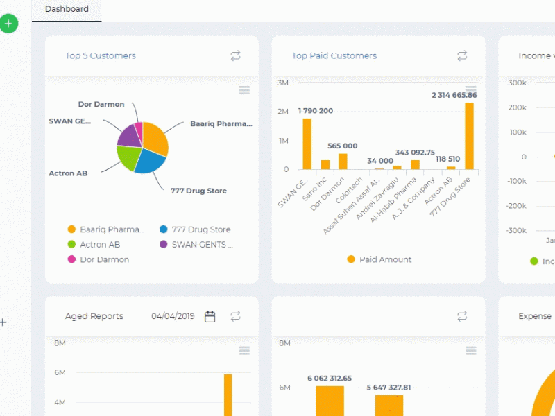Screen dimensions: 555x416
Task: Open the Aged Reports calendar picker
Action: pos(210,316)
